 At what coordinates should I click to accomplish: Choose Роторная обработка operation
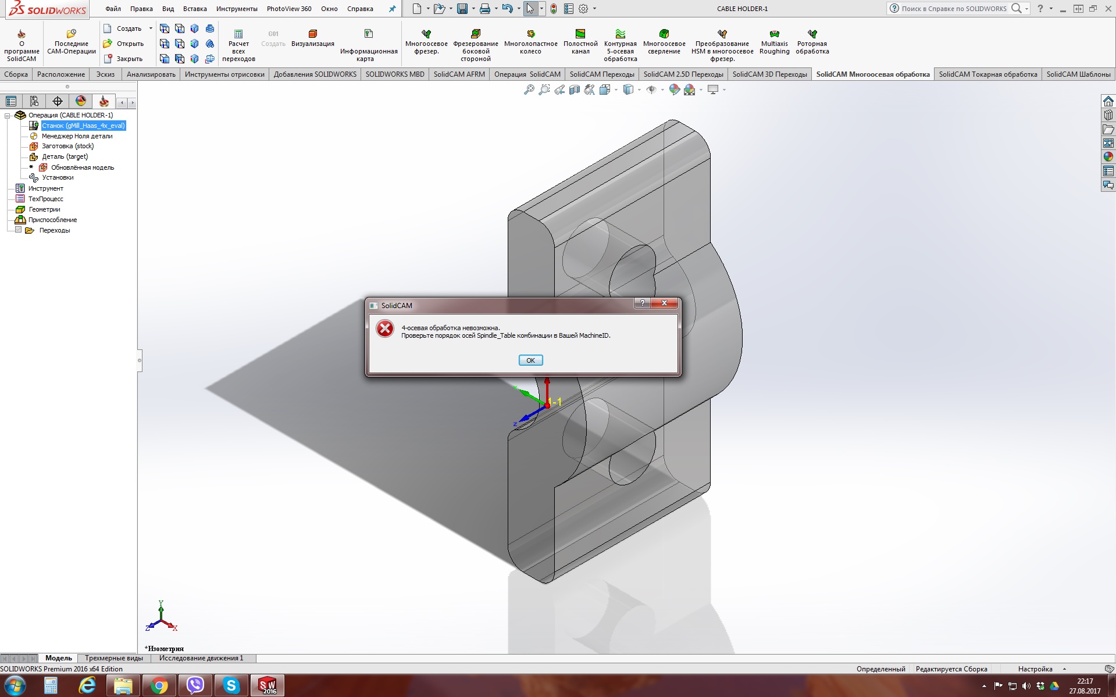(812, 42)
